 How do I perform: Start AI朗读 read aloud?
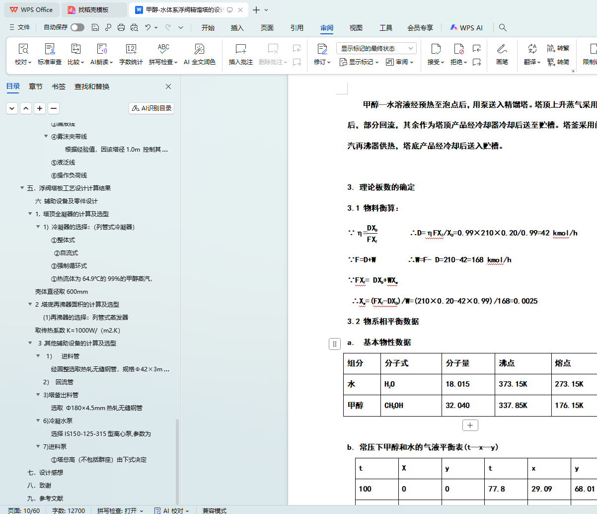[102, 55]
